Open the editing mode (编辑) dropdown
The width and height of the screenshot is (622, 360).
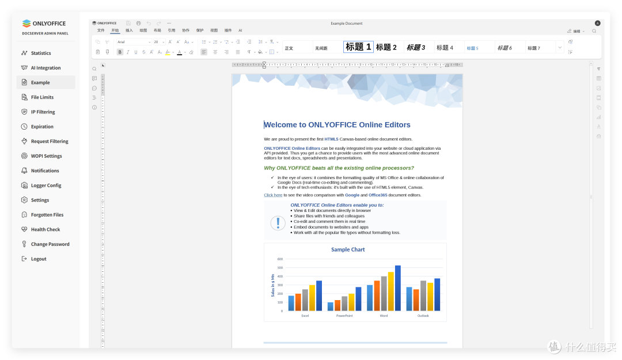point(575,31)
